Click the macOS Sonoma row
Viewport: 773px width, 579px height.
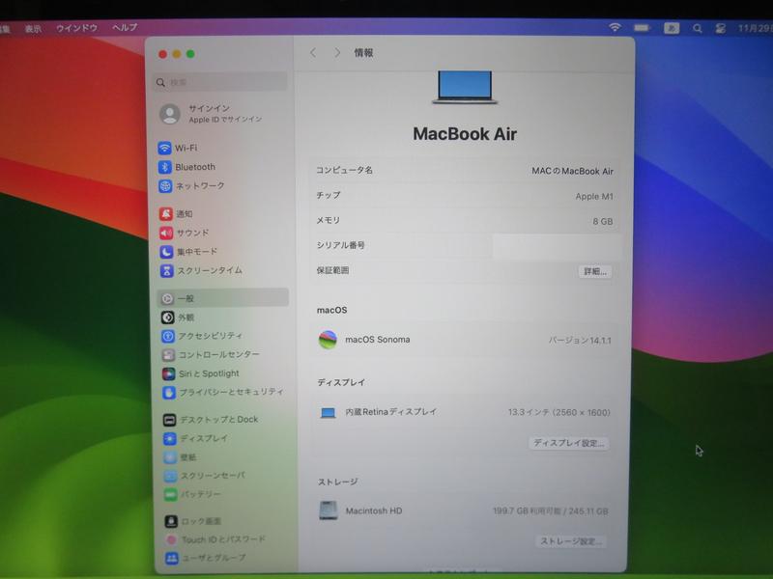tap(465, 340)
